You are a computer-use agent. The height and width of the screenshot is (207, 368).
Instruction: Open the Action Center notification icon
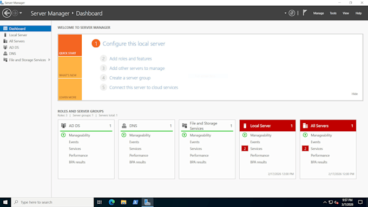tap(360, 202)
